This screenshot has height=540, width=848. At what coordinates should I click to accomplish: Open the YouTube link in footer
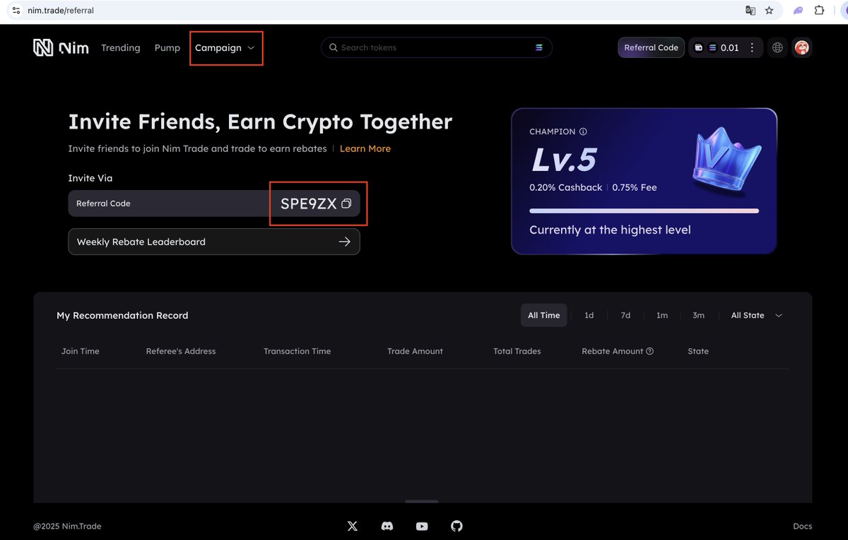[x=422, y=526]
